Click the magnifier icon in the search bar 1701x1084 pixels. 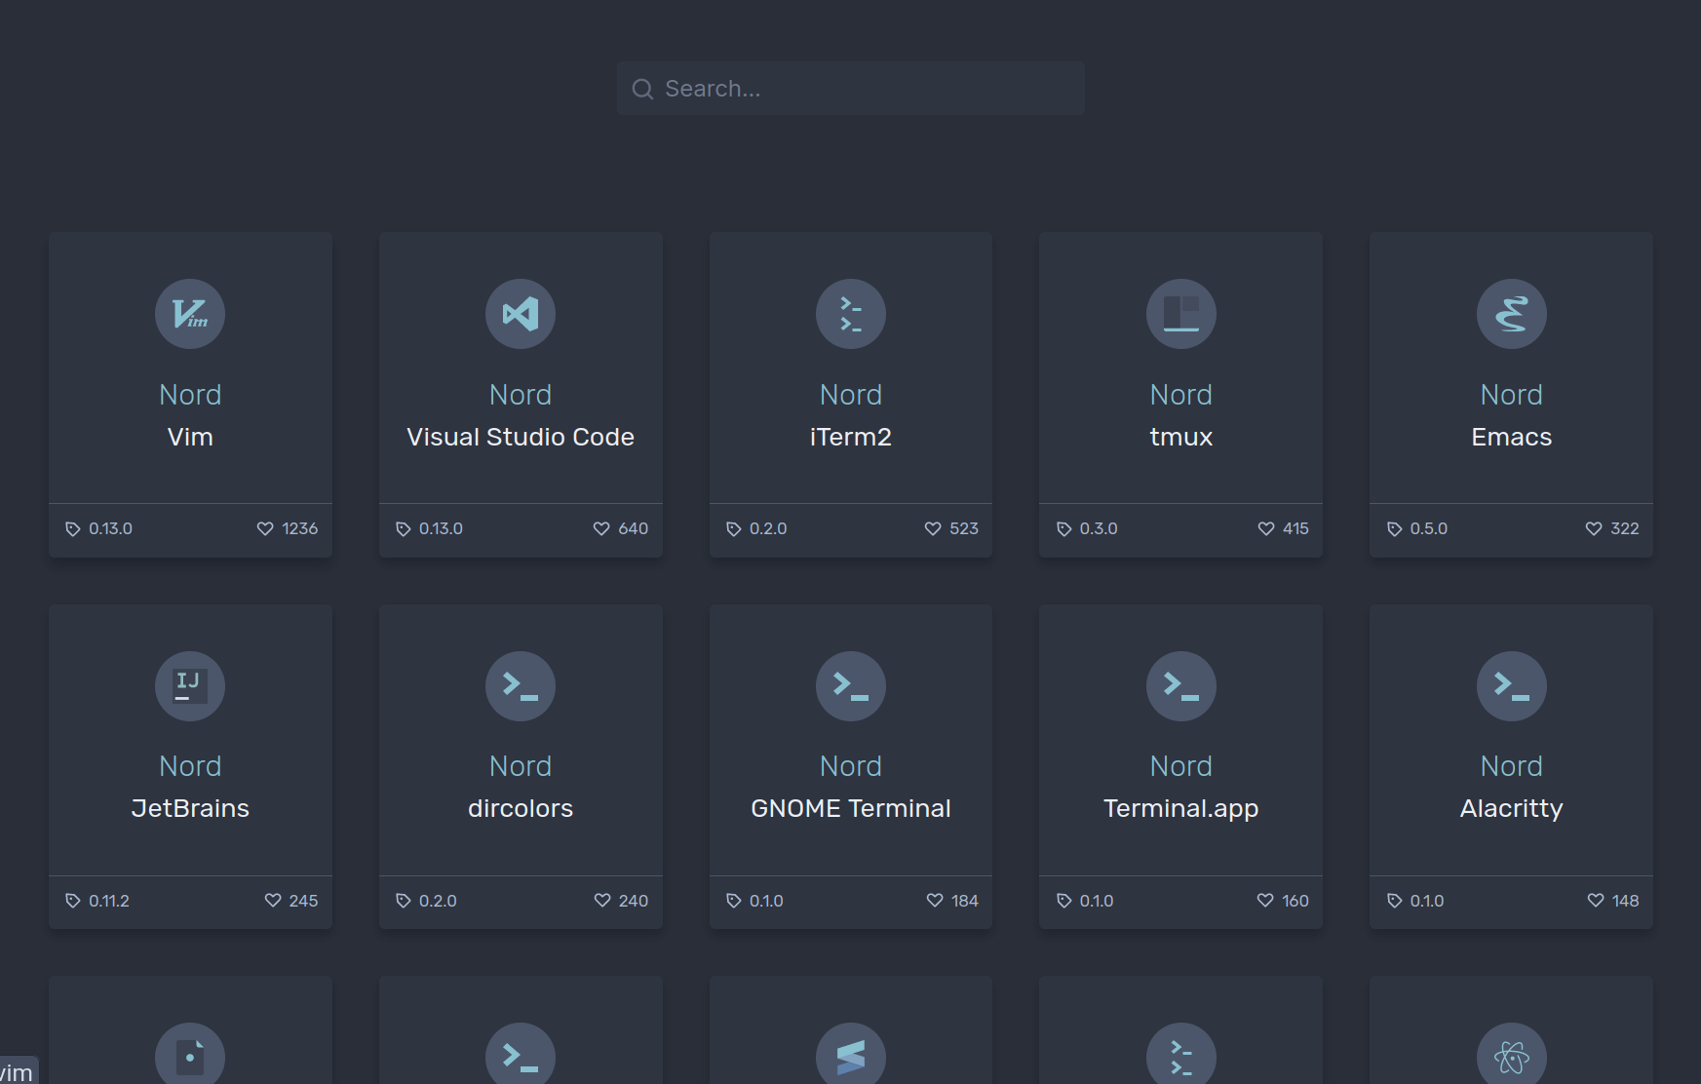point(642,89)
